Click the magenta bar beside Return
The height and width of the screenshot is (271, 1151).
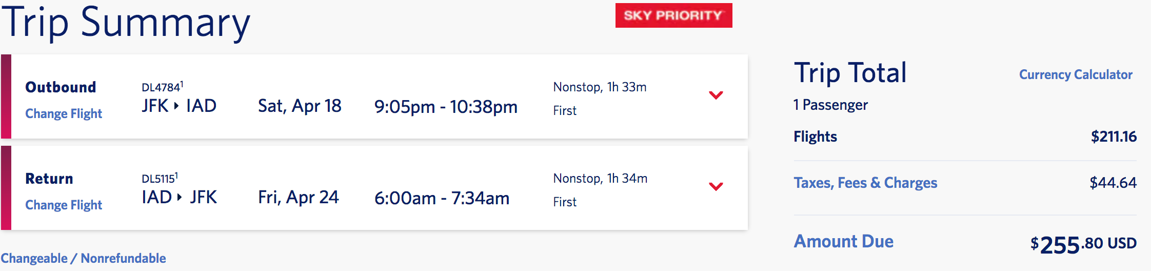6,188
